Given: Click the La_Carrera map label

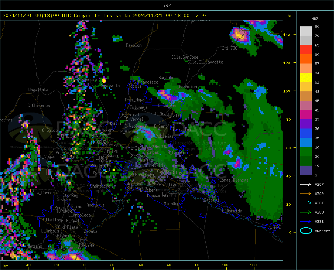Looking at the screenshot, I should (46, 193).
